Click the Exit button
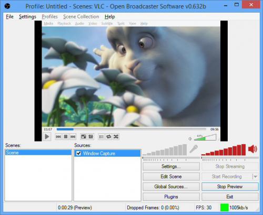 (x=230, y=197)
